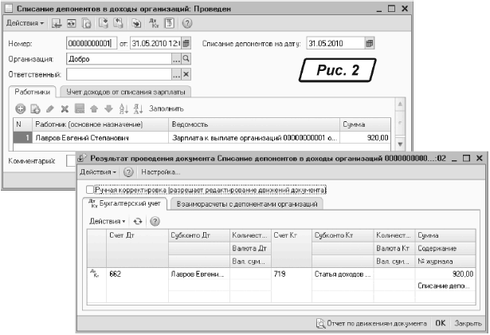This screenshot has width=490, height=335.
Task: Expand Действия menu in result window toolbar
Action: pyautogui.click(x=99, y=172)
